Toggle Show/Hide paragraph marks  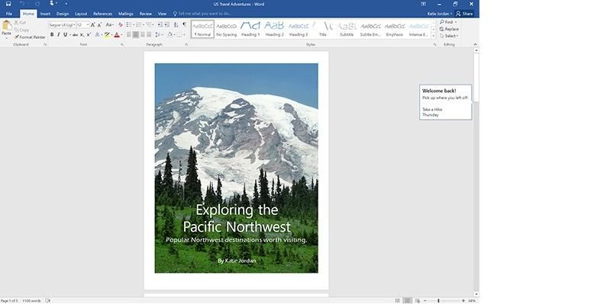[x=185, y=25]
